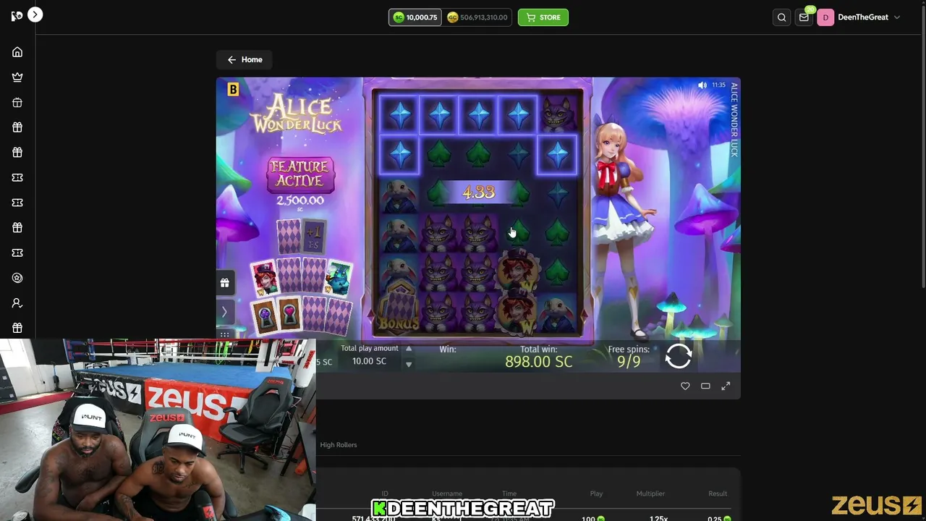Switch to the GC 506,913,310.00 balance
The width and height of the screenshot is (926, 521).
pyautogui.click(x=477, y=17)
